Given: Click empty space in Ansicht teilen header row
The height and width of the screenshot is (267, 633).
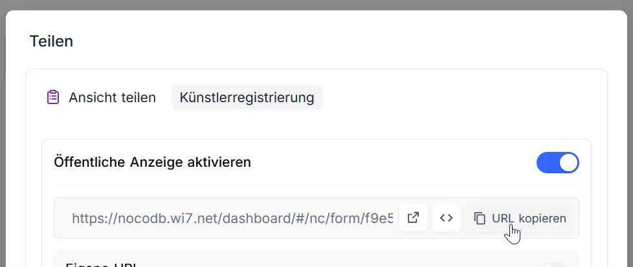Looking at the screenshot, I should [x=453, y=98].
